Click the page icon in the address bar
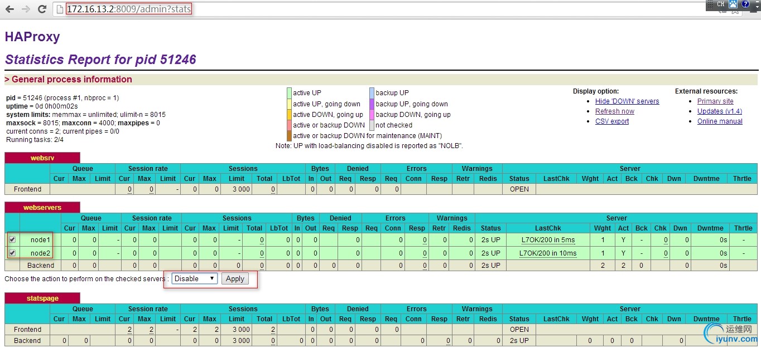This screenshot has width=761, height=348. [x=60, y=9]
